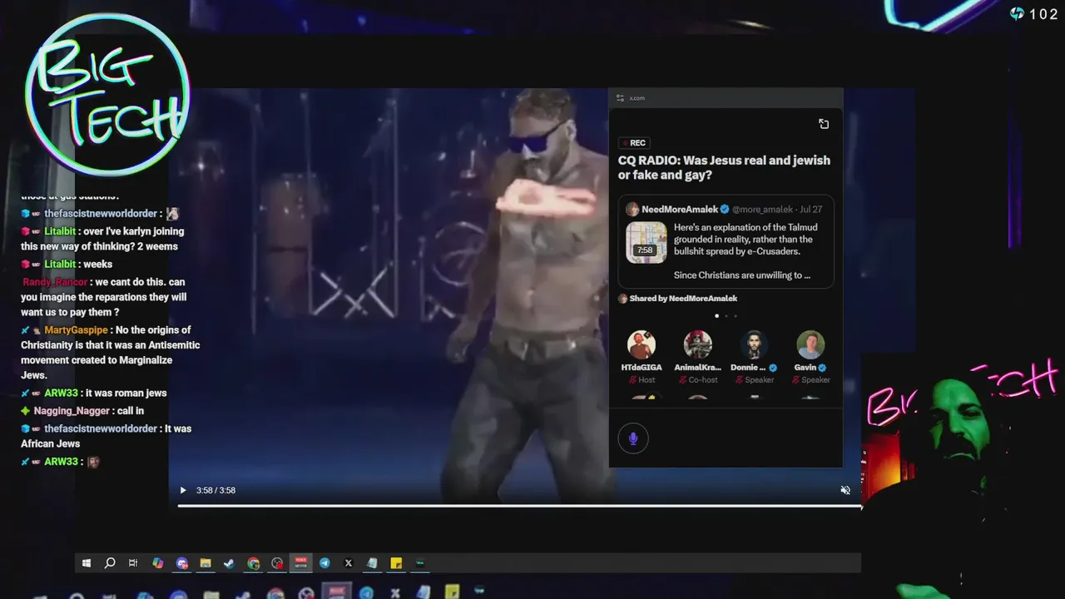Open Gavin speaker avatar
The height and width of the screenshot is (599, 1065).
pos(810,344)
